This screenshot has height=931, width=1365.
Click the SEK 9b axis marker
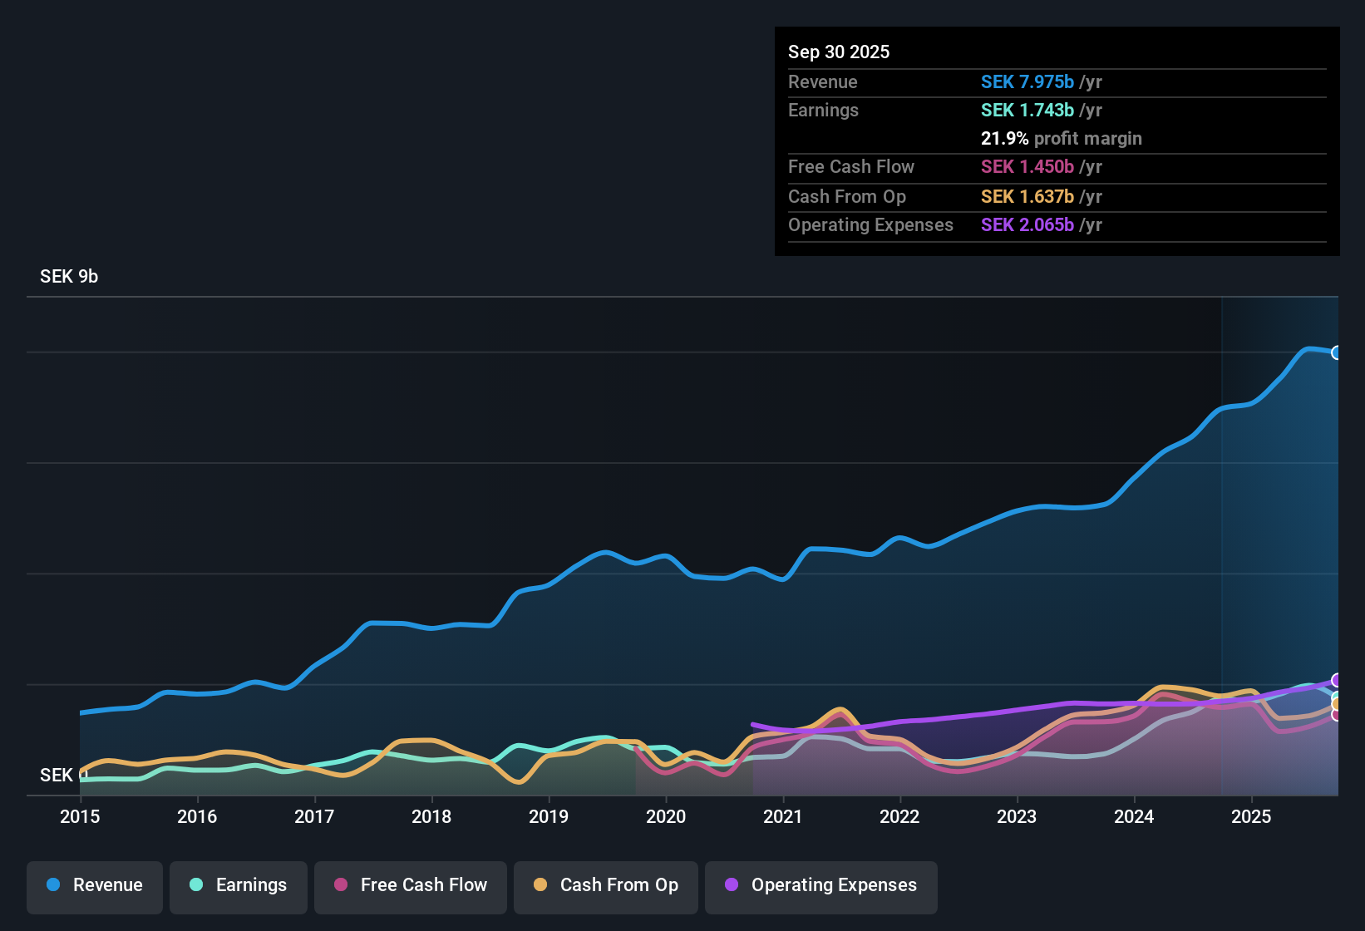pos(69,276)
